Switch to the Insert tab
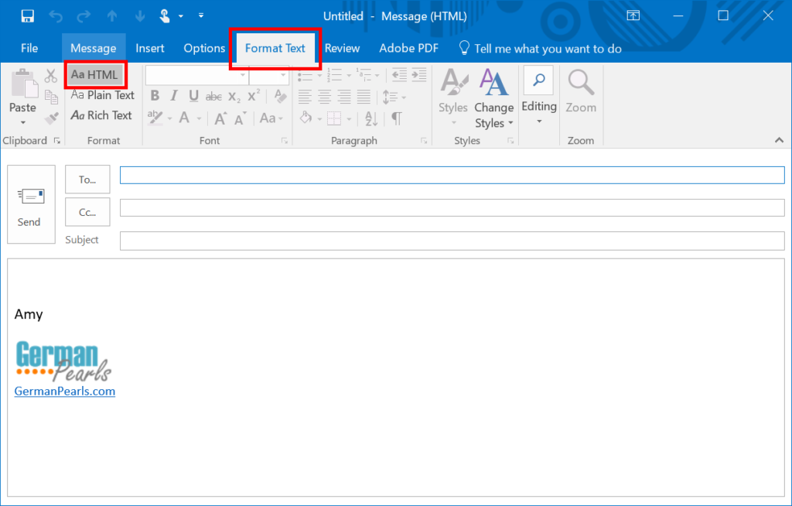The image size is (792, 506). pyautogui.click(x=150, y=48)
